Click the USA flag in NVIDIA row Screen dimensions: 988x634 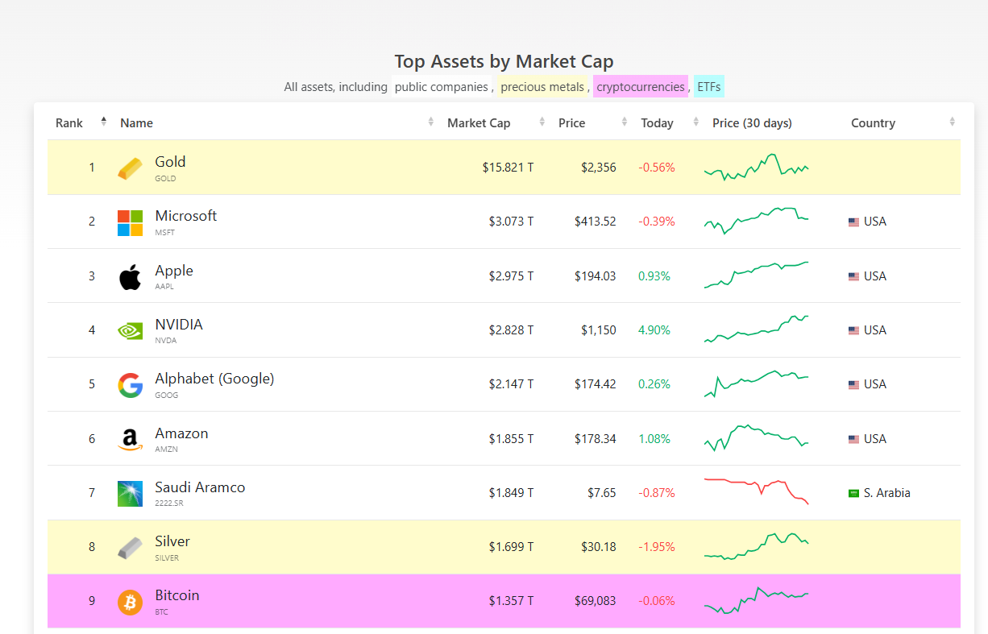click(x=853, y=330)
